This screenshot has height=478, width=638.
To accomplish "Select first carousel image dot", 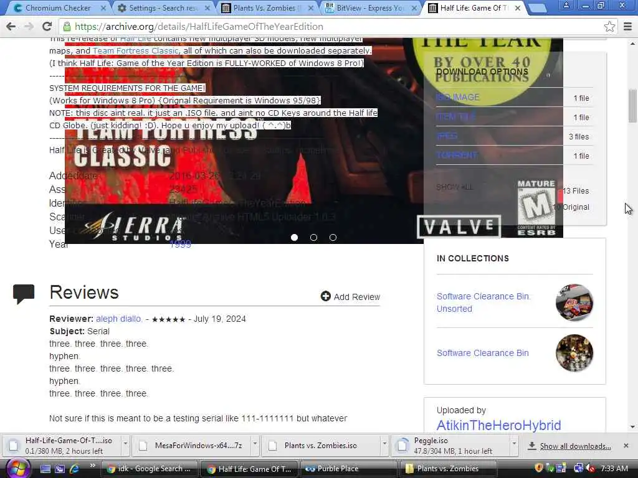I will click(x=294, y=237).
